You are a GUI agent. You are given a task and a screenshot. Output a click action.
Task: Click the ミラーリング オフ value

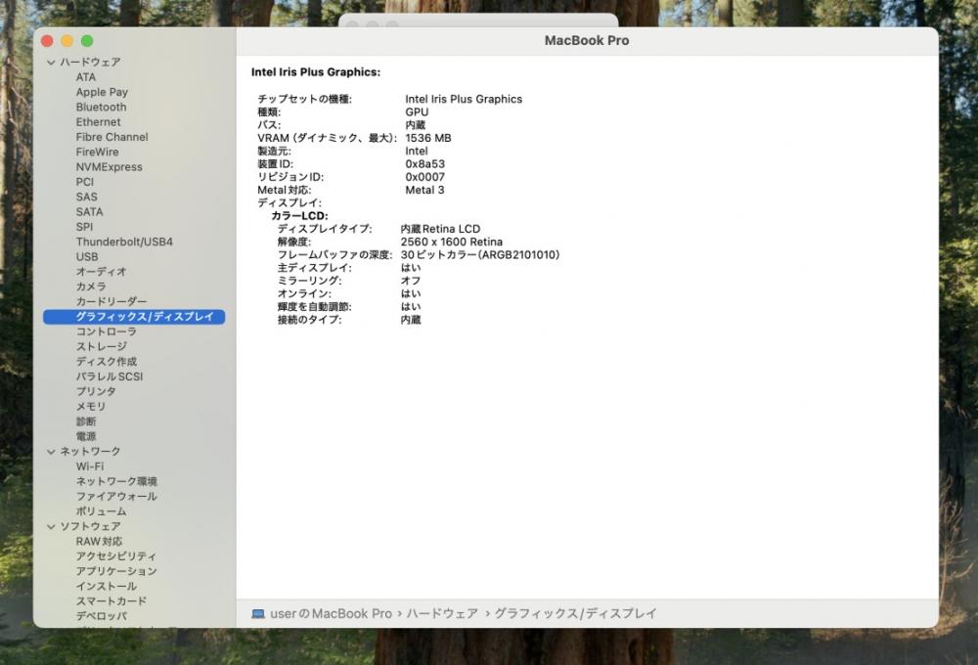(411, 281)
